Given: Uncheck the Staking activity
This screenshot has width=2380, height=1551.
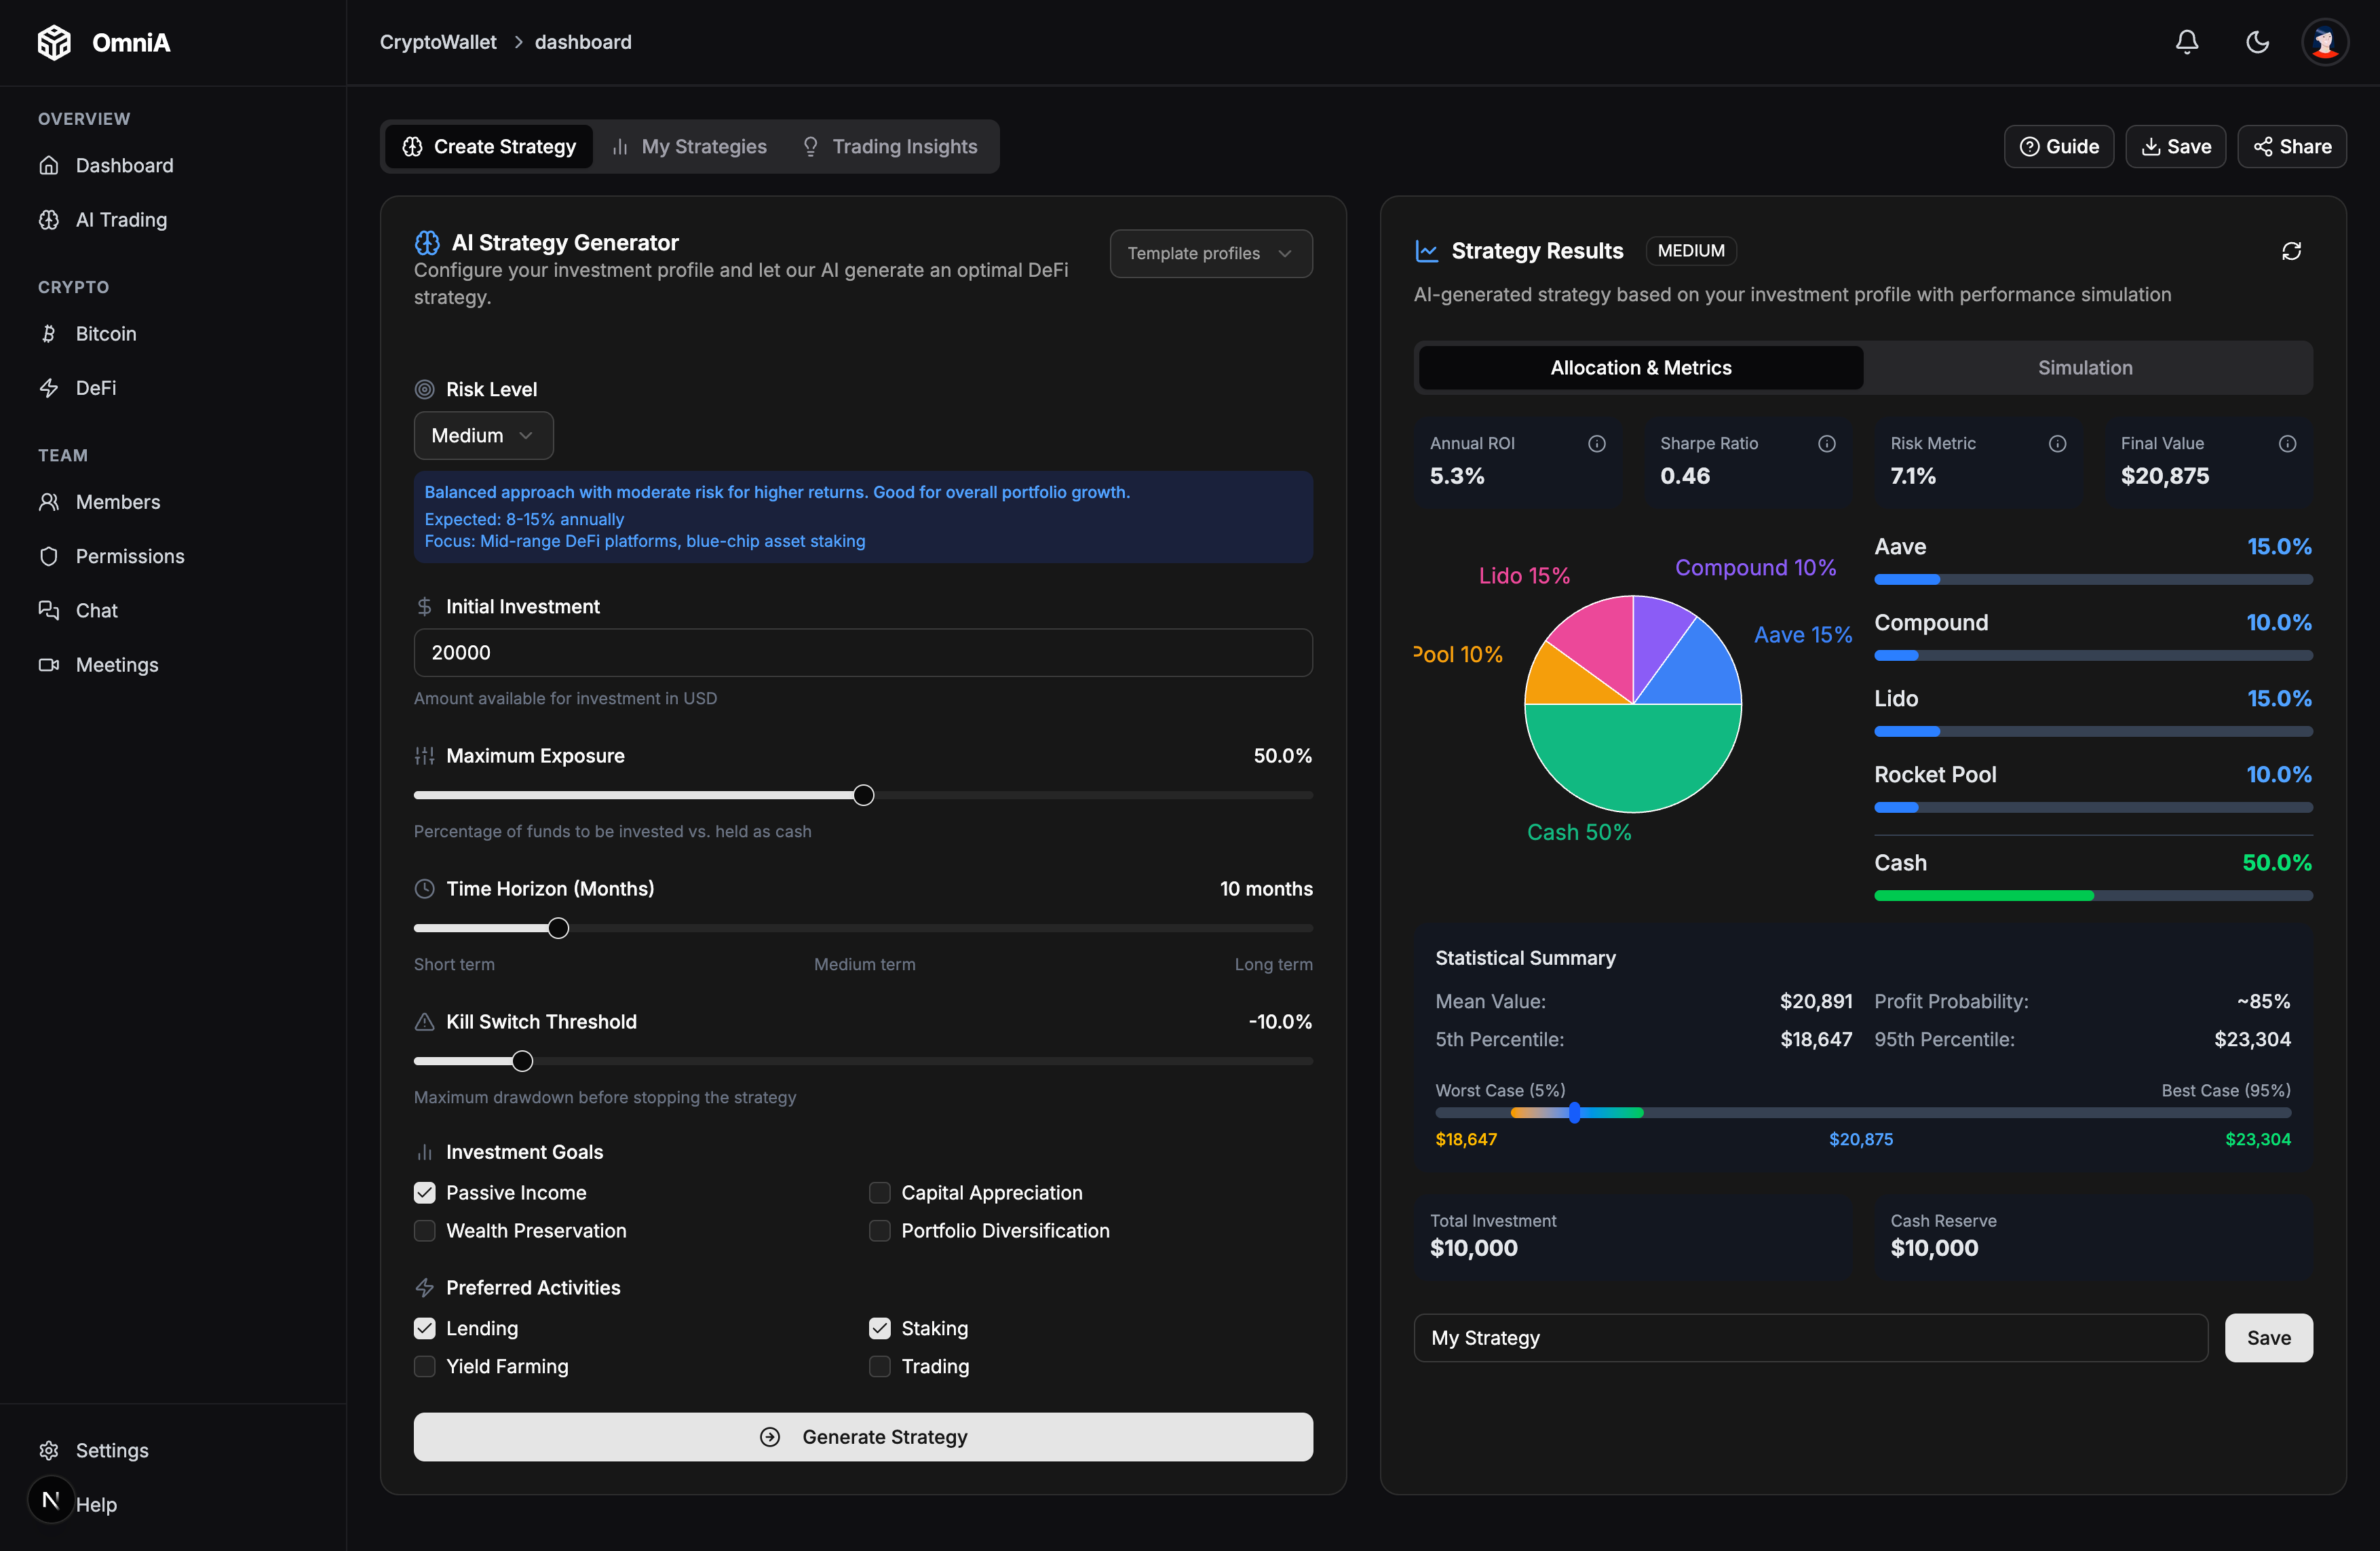Looking at the screenshot, I should coord(880,1328).
